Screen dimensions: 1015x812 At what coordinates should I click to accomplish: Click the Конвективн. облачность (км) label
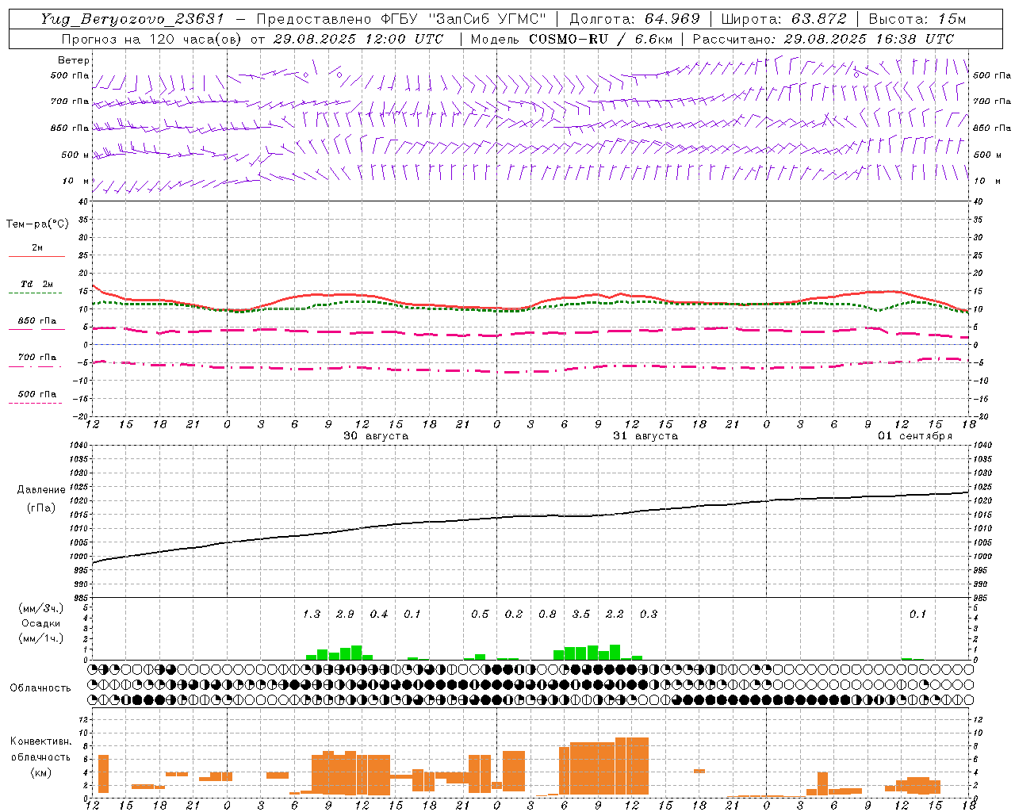(40, 757)
